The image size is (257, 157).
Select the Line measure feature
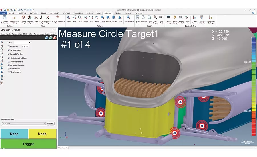(x=75, y=19)
